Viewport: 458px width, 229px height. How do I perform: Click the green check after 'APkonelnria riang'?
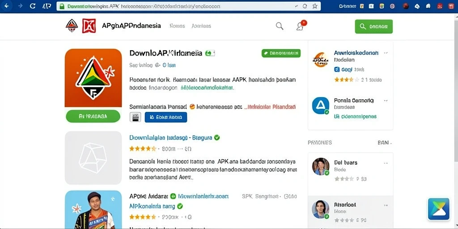coord(180,206)
